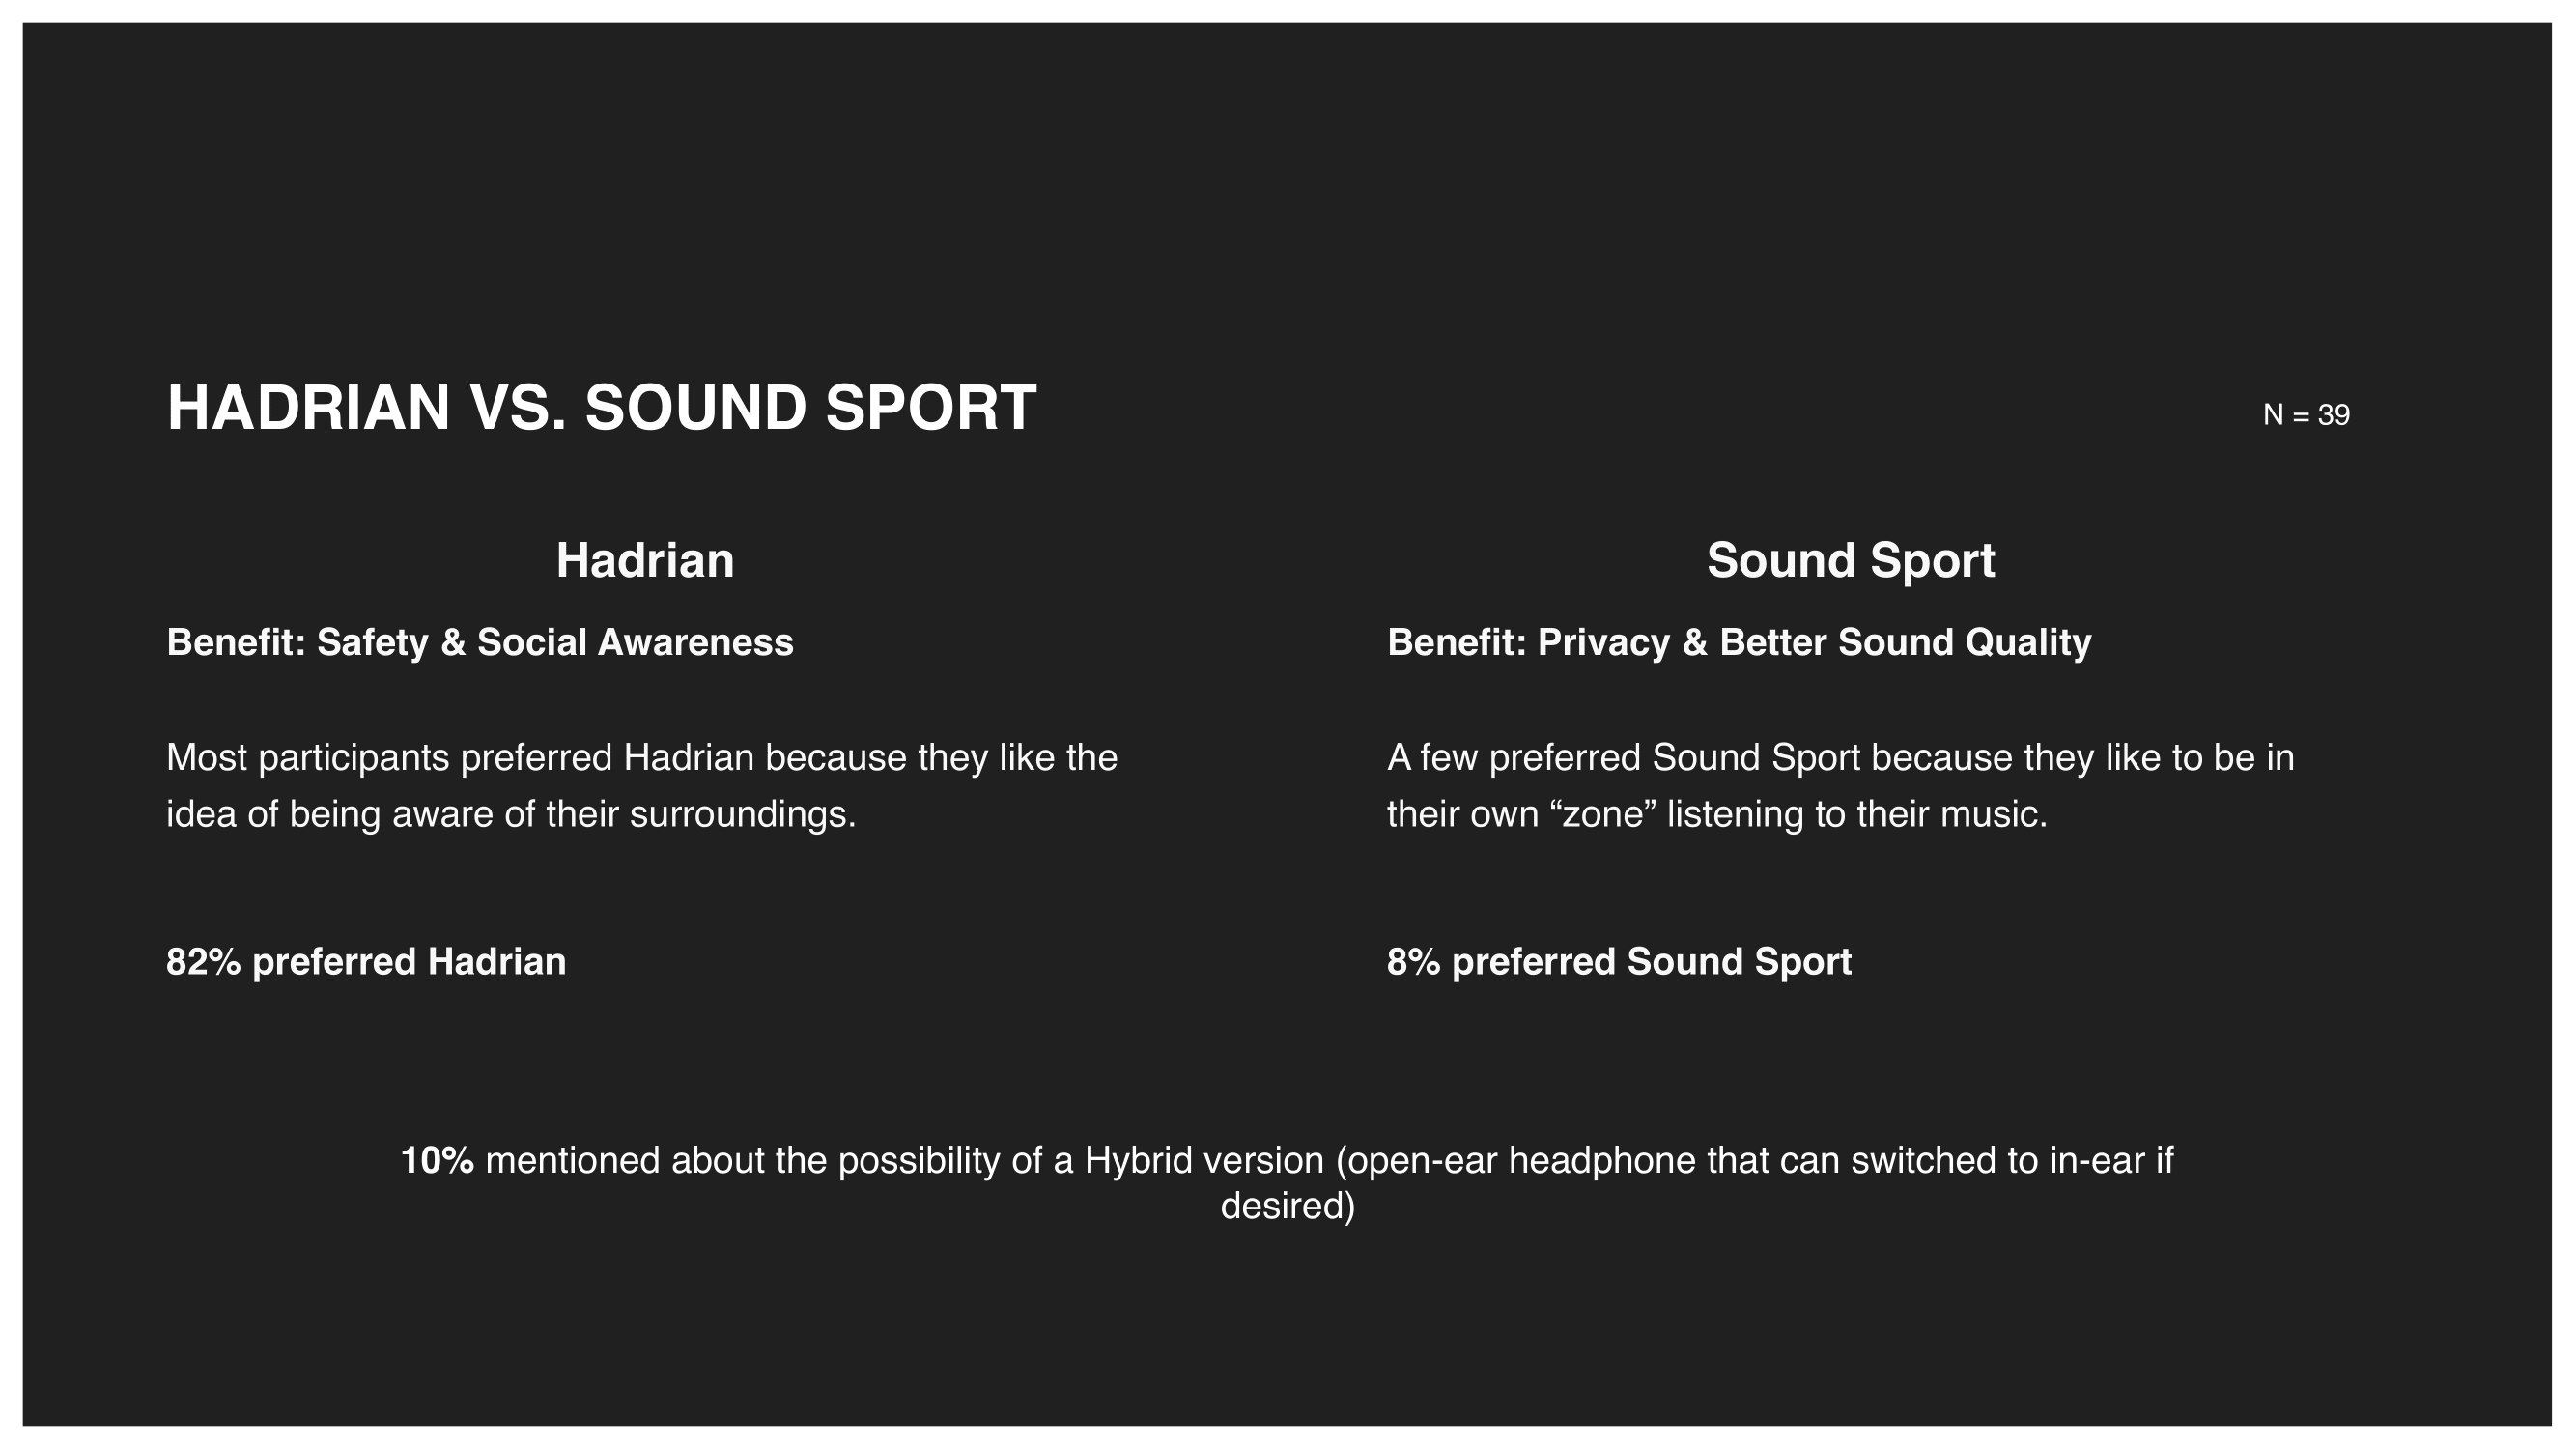Select Benefit: Safety & Social Awareness text
The image size is (2576, 1449).
tap(480, 642)
